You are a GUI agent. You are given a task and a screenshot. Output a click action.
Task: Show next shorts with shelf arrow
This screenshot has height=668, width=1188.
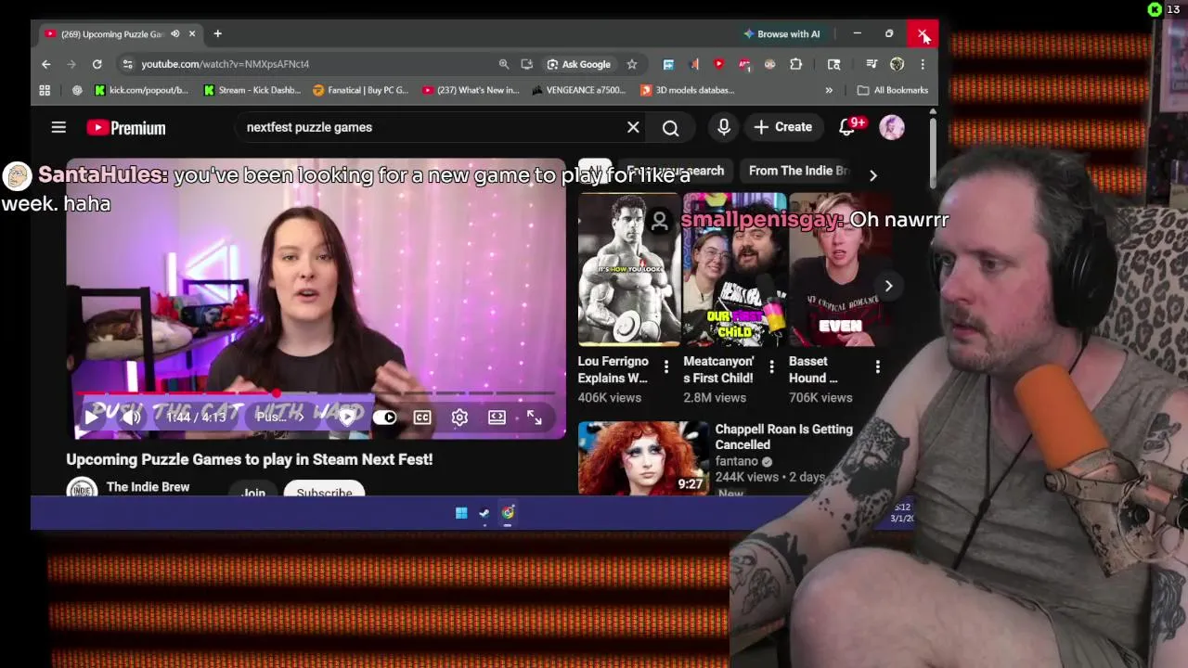[x=888, y=286]
